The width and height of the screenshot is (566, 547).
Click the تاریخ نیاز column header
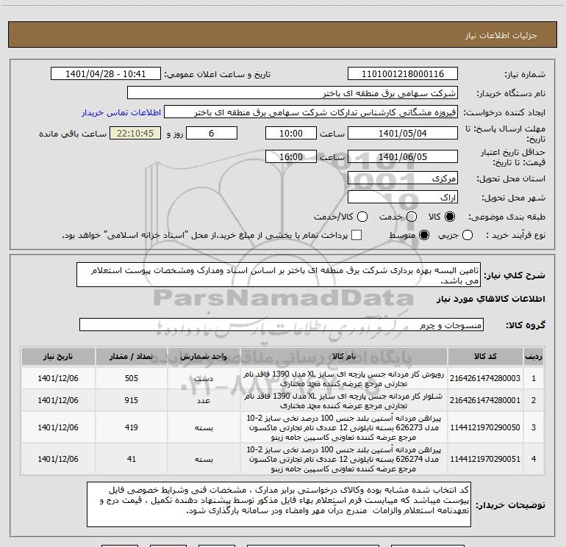58,356
